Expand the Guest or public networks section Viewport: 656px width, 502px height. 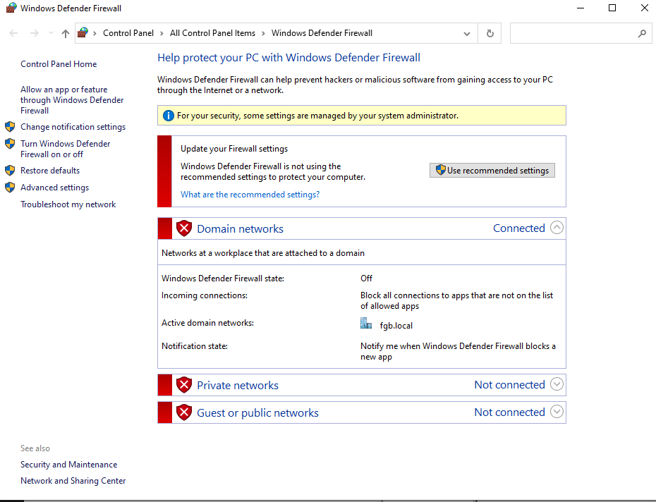coord(557,412)
